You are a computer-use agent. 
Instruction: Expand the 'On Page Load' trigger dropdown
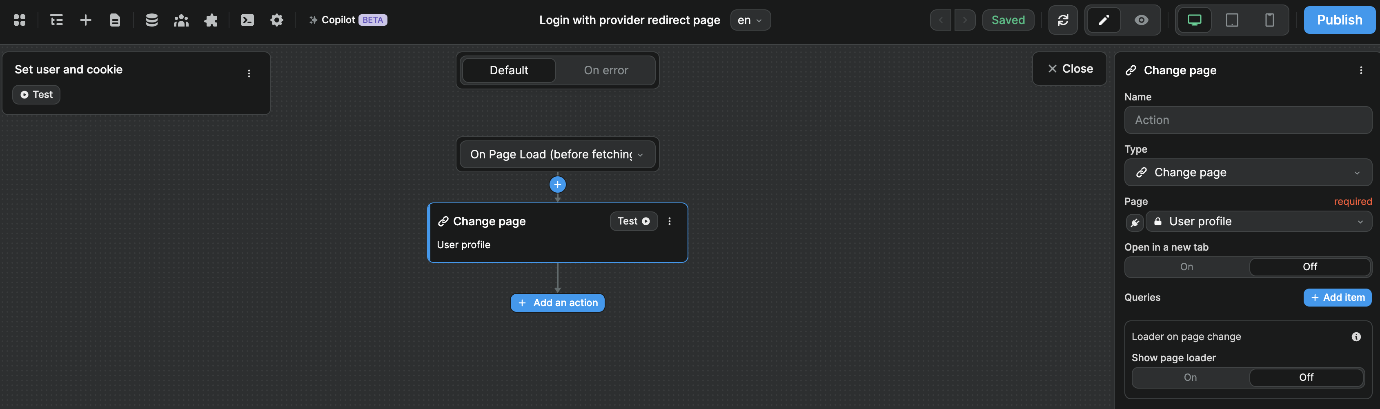tap(557, 154)
